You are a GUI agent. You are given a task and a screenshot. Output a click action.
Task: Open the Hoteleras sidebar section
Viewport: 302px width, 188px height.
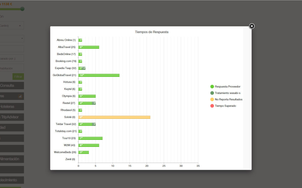(x=11, y=107)
